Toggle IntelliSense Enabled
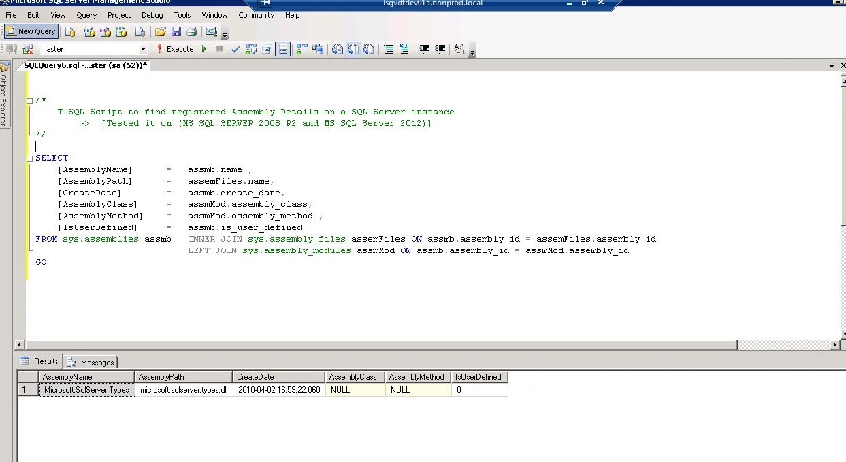The width and height of the screenshot is (846, 462). [283, 49]
